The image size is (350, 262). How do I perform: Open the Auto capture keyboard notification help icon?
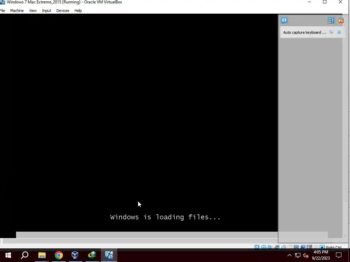point(331,32)
